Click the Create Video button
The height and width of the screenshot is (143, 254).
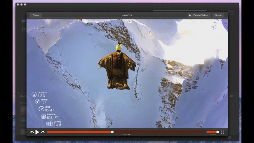tap(199, 15)
